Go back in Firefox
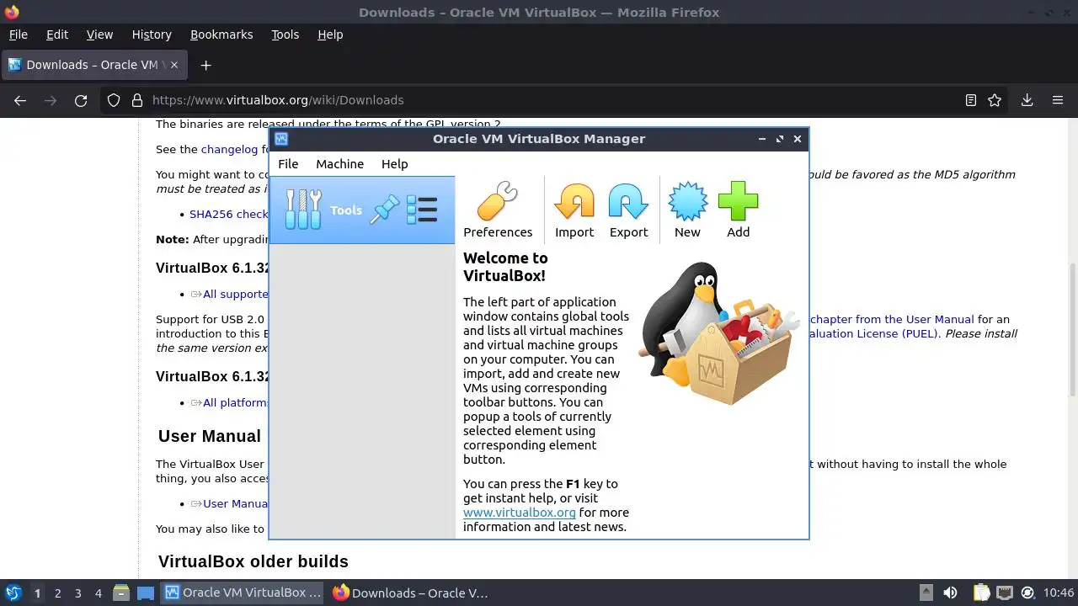The image size is (1078, 606). [20, 100]
